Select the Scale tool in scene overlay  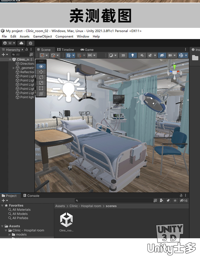41,83
